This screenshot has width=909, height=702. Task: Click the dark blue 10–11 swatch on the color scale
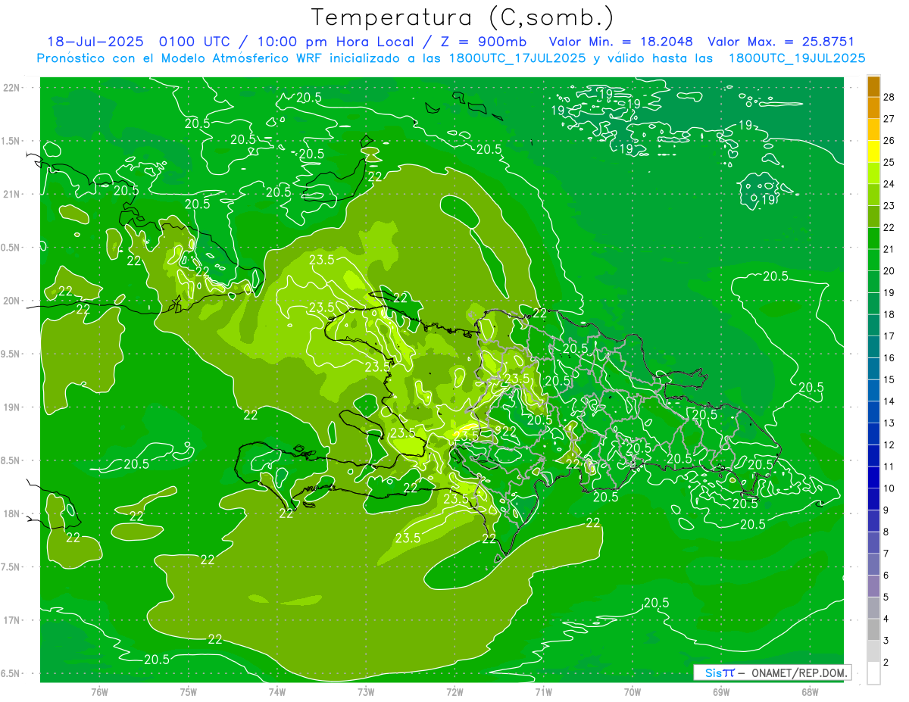[x=873, y=478]
